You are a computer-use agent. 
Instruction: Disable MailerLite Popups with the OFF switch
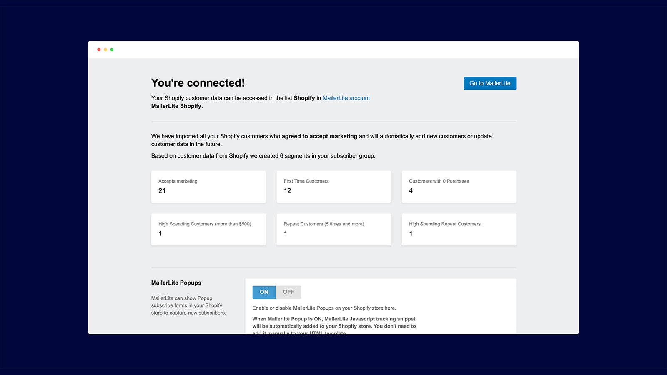click(x=288, y=292)
